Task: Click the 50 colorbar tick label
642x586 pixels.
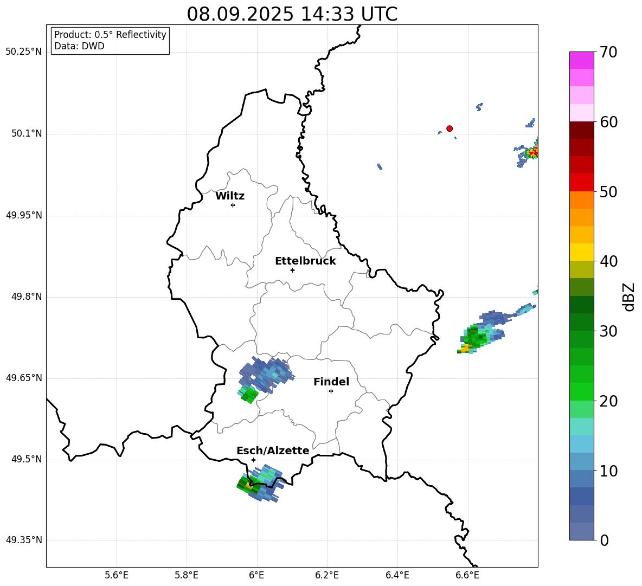Action: (x=608, y=192)
